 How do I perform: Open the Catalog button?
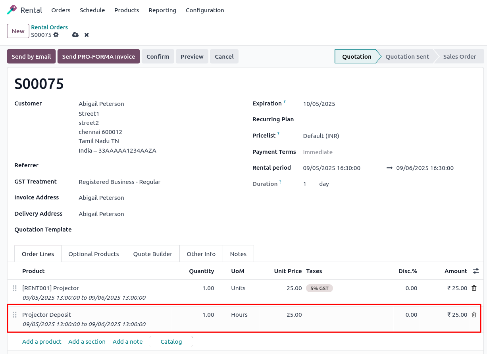tap(171, 342)
